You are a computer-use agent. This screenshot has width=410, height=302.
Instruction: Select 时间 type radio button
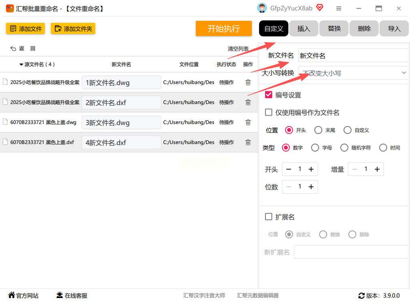[383, 148]
